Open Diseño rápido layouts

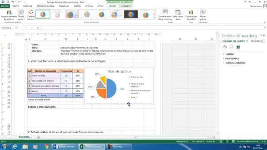21,15
